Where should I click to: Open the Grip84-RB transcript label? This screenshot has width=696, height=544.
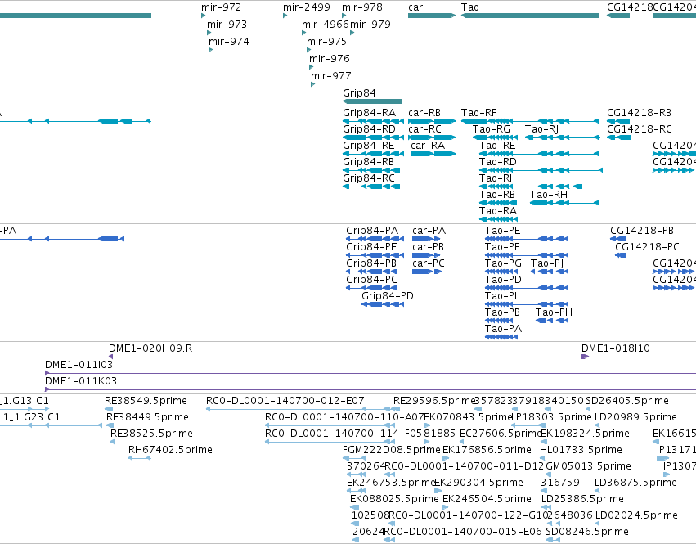(x=368, y=162)
